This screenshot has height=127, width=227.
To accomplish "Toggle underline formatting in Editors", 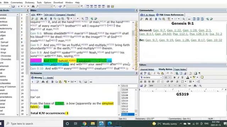I will (182, 78).
